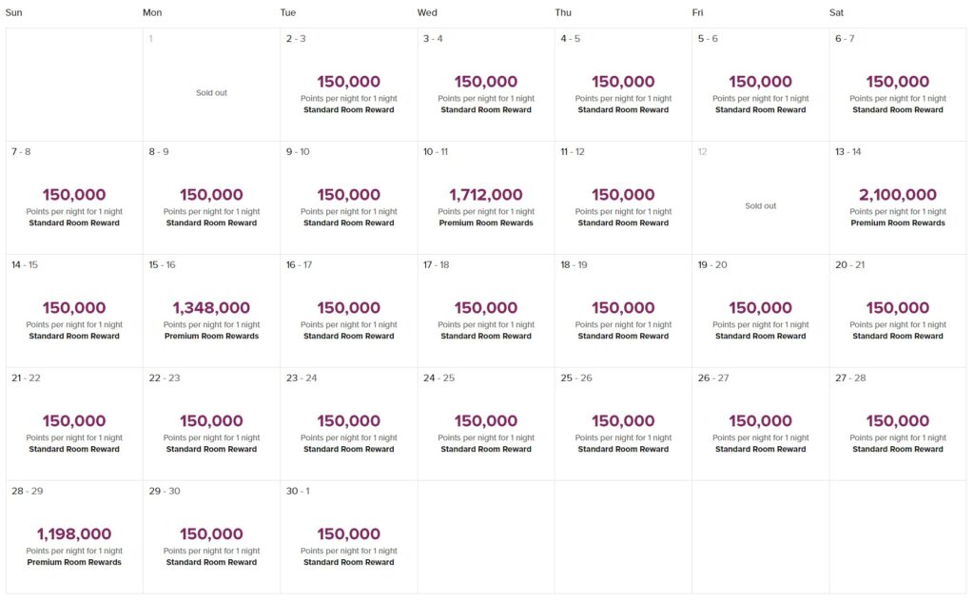974x600 pixels.
Task: Select the 24 - 25 Wednesday night
Action: click(x=486, y=424)
